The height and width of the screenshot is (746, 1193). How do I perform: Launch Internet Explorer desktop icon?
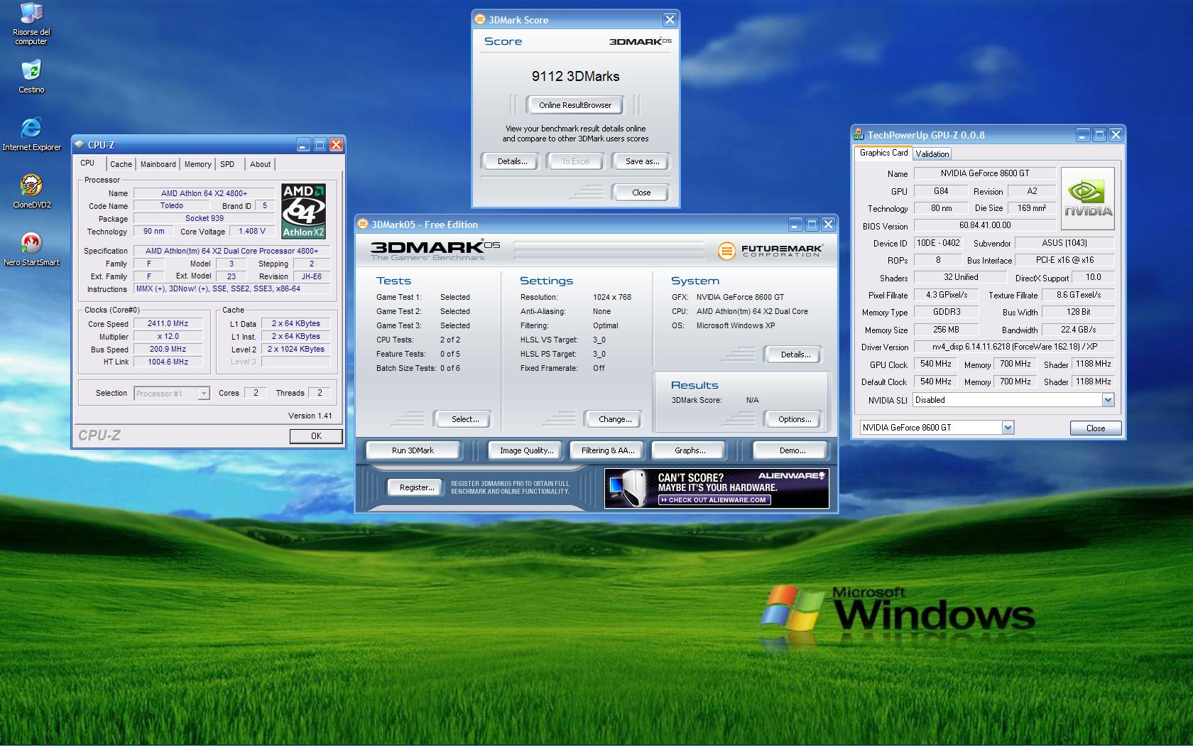tap(31, 134)
